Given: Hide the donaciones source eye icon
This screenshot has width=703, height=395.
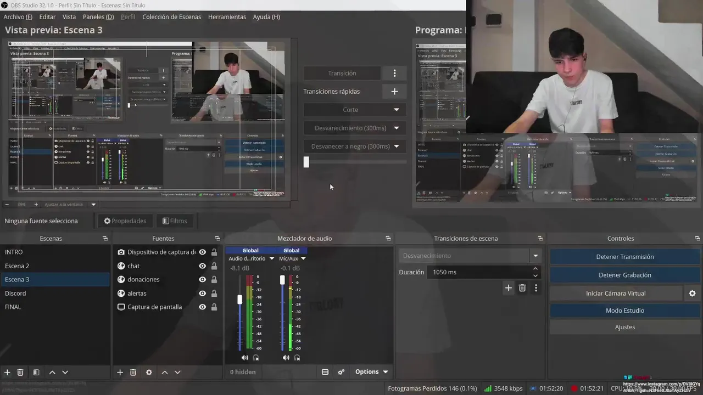Looking at the screenshot, I should [203, 280].
